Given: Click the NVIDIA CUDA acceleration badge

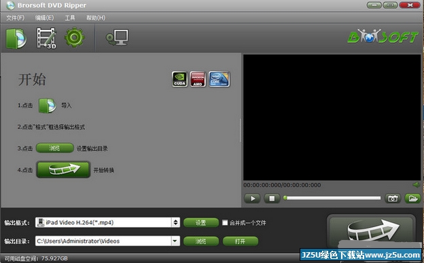Looking at the screenshot, I should [179, 79].
